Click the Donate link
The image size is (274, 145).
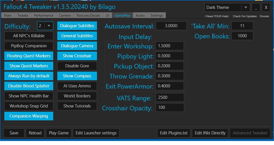click(x=264, y=16)
